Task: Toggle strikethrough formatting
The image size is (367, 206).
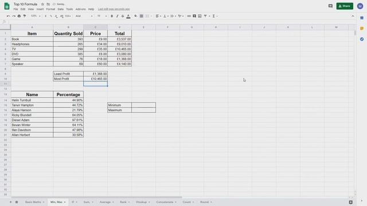Action: [x=123, y=16]
